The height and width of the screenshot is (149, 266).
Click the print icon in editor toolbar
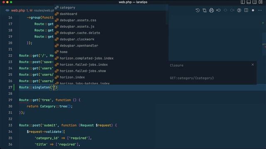(x=212, y=10)
